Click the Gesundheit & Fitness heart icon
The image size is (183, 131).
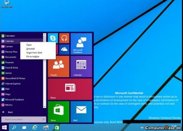coord(3,78)
